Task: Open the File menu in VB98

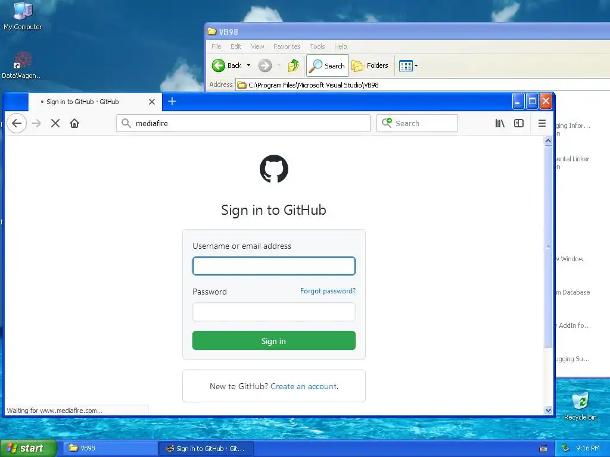Action: point(216,46)
